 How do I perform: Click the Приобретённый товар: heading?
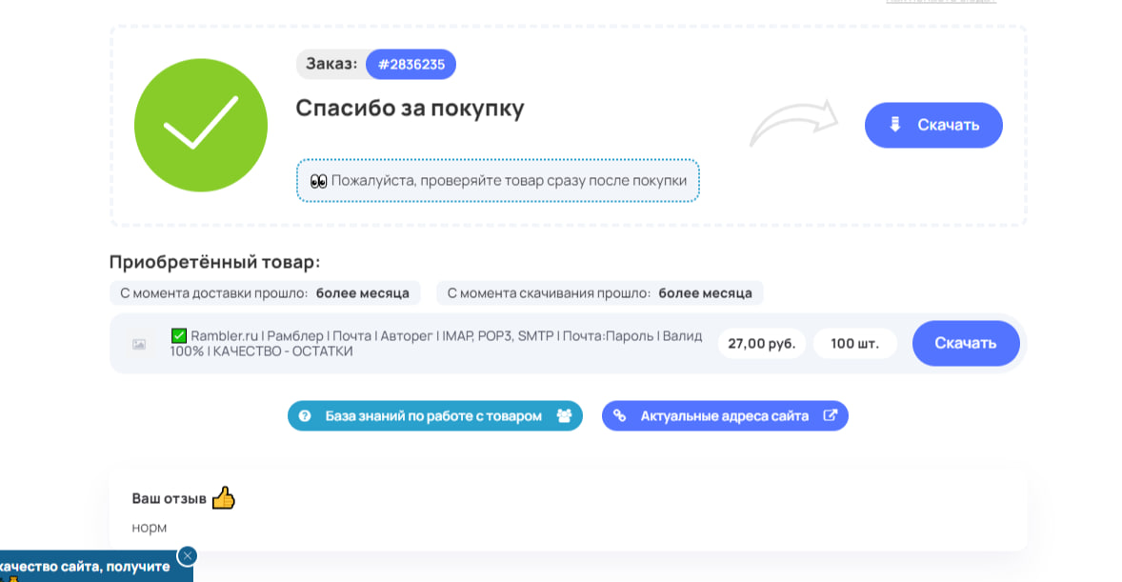click(x=214, y=262)
